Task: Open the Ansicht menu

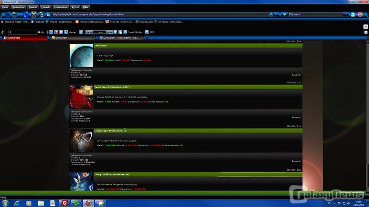Action: (33, 7)
